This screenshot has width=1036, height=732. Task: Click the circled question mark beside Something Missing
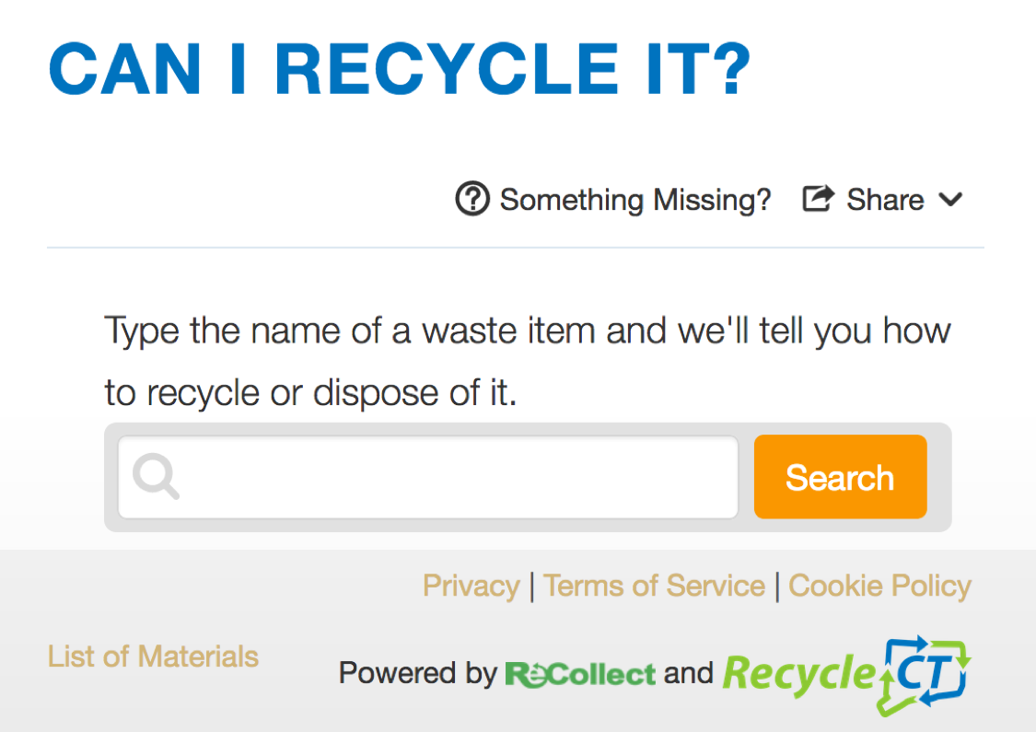471,199
